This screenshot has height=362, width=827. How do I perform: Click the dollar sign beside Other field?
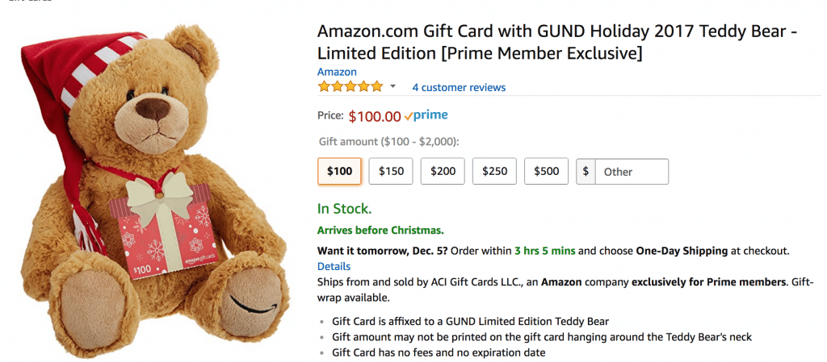coord(586,171)
